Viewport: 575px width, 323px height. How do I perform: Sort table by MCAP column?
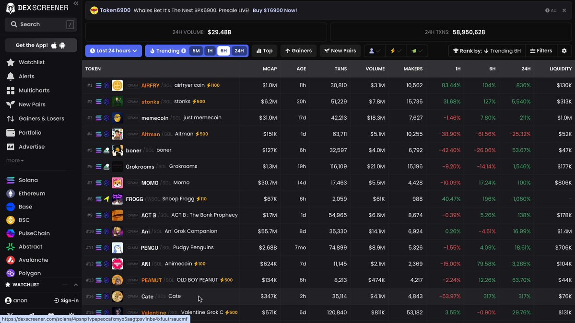point(270,69)
